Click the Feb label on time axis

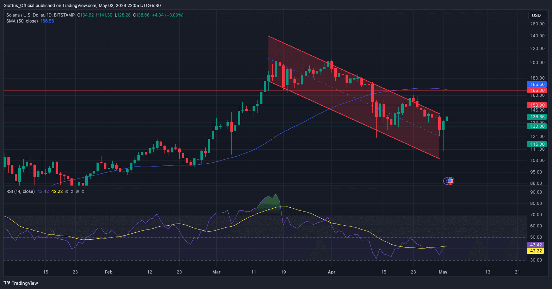click(108, 272)
